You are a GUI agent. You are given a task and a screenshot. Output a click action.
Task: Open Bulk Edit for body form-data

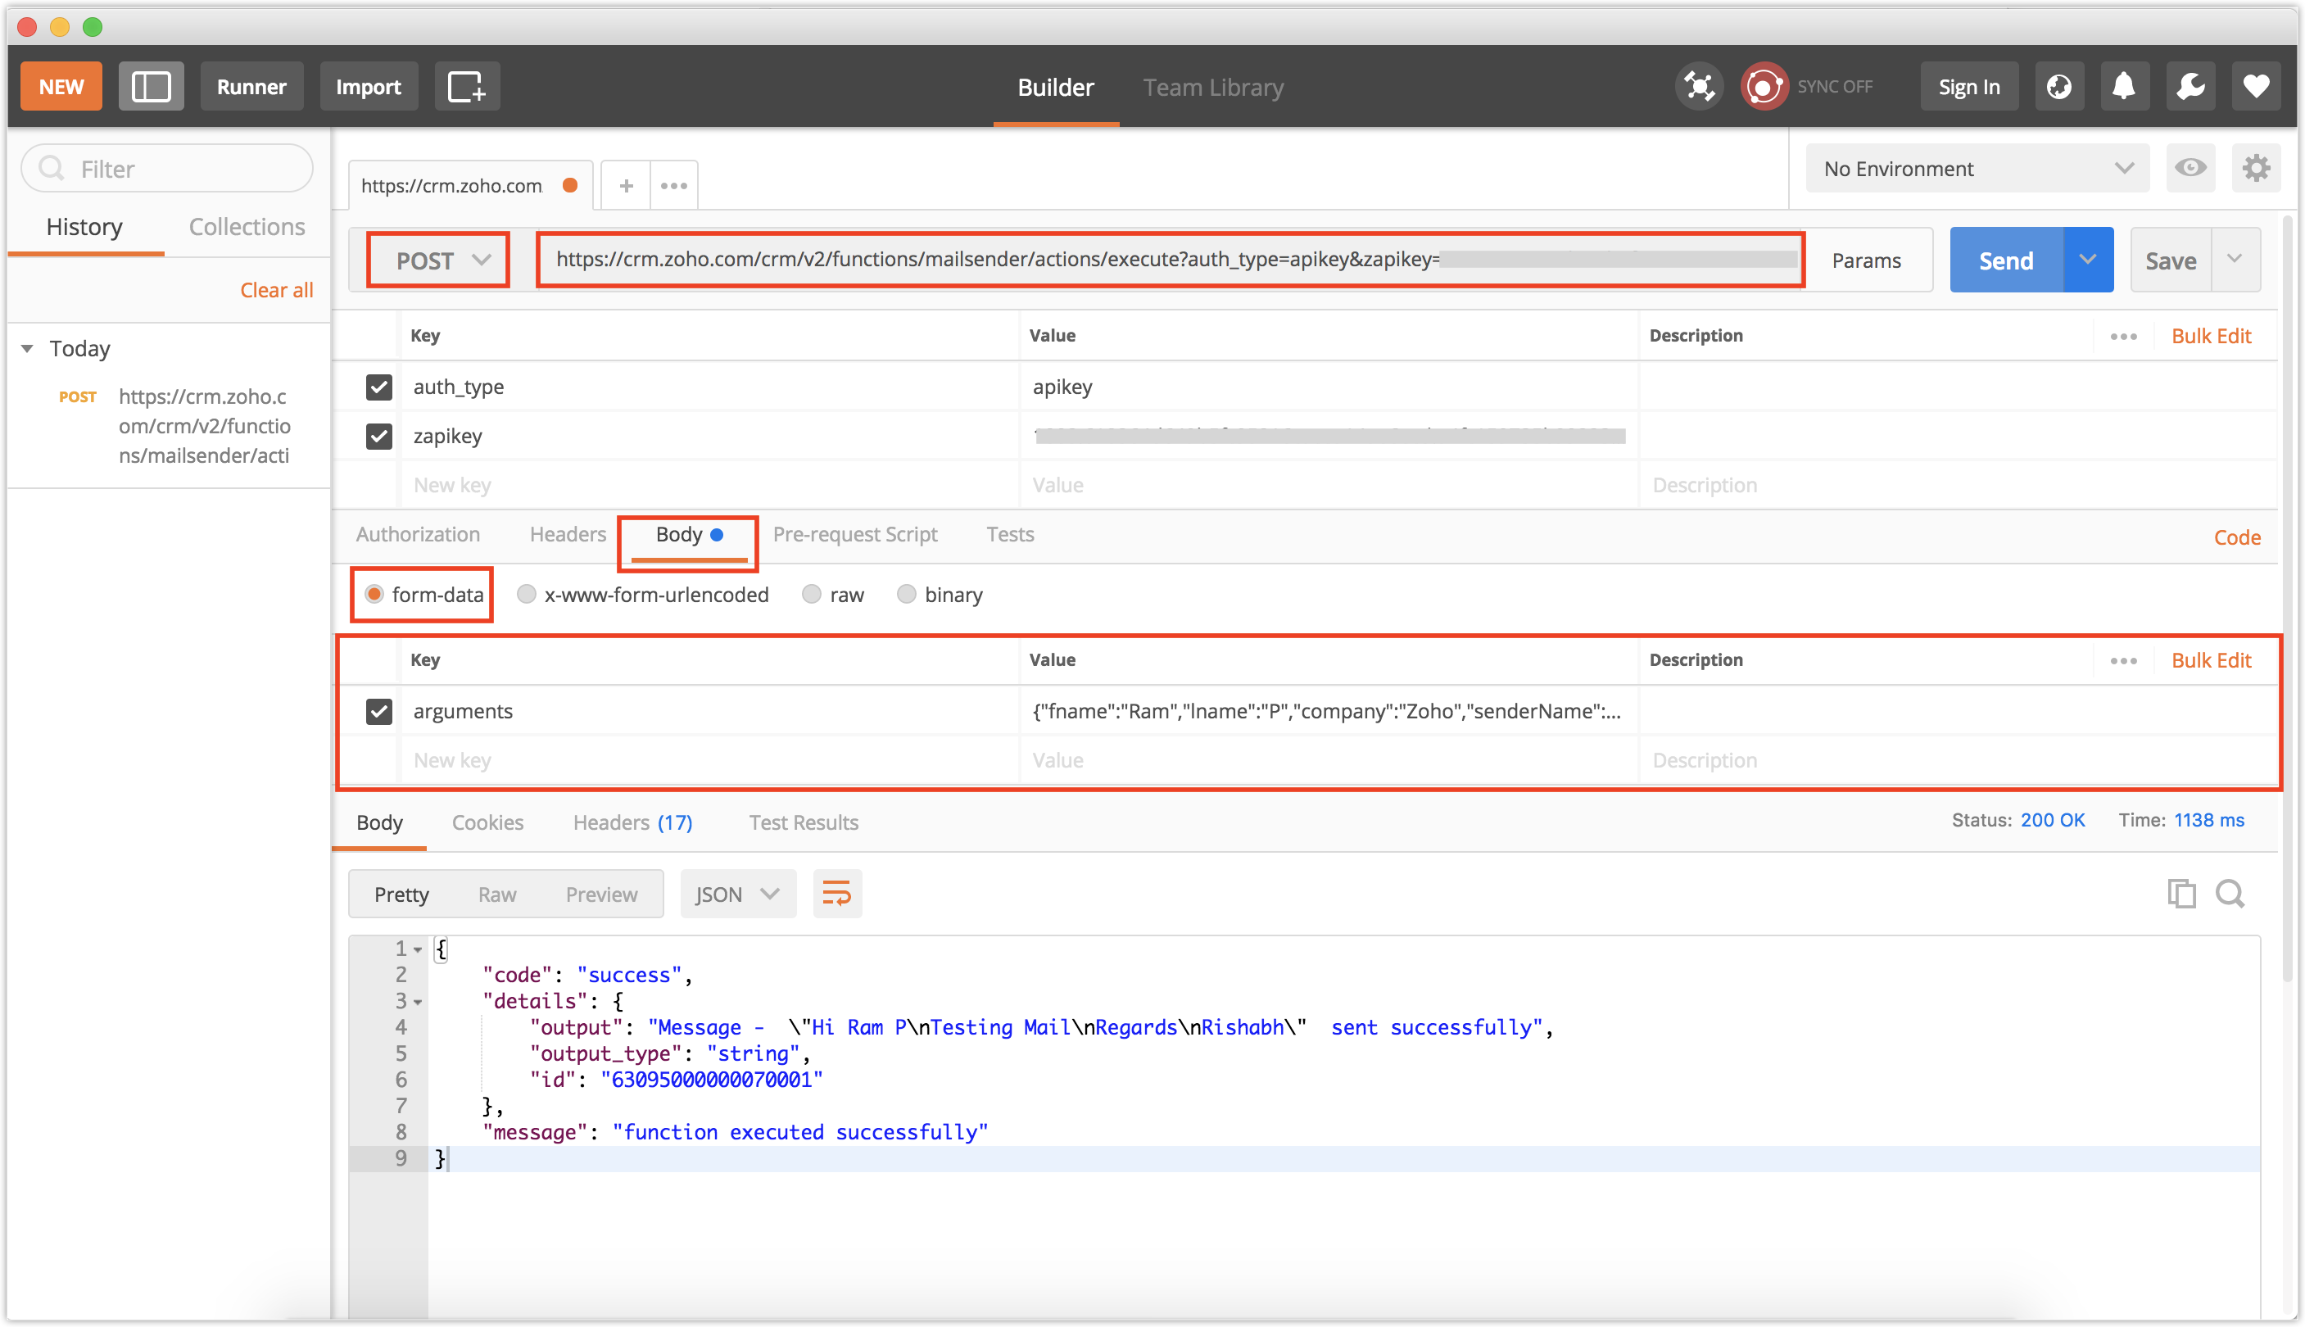coord(2211,661)
